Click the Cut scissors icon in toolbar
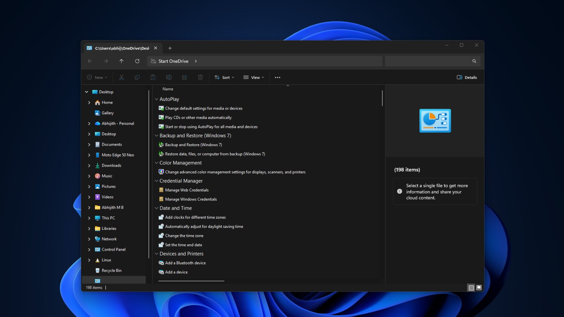 click(121, 77)
